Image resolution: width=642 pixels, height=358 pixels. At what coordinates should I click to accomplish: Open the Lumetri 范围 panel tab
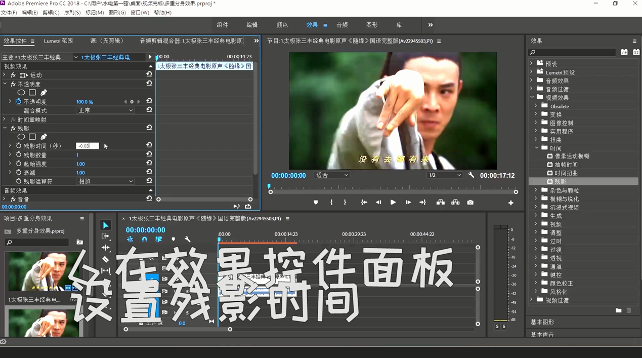(x=58, y=41)
